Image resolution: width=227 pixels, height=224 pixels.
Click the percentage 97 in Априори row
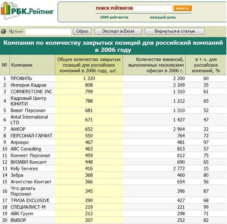coord(206,142)
